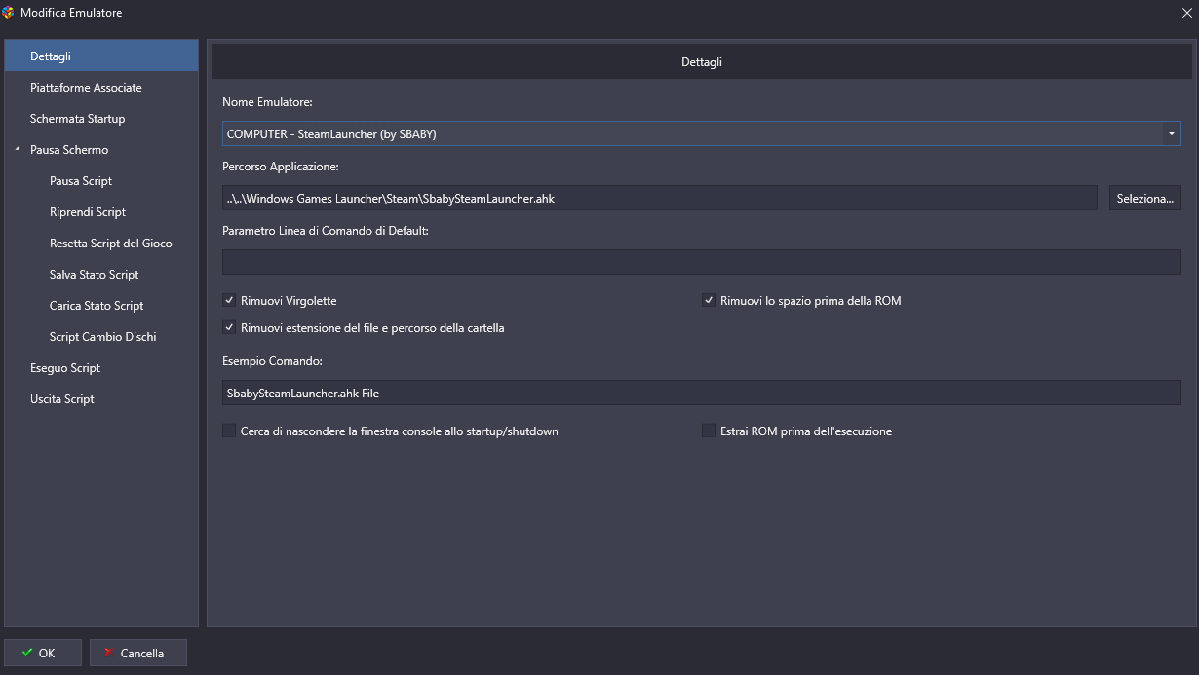The height and width of the screenshot is (675, 1199).
Task: Click the Percorso Applicazione: label
Action: coord(281,167)
